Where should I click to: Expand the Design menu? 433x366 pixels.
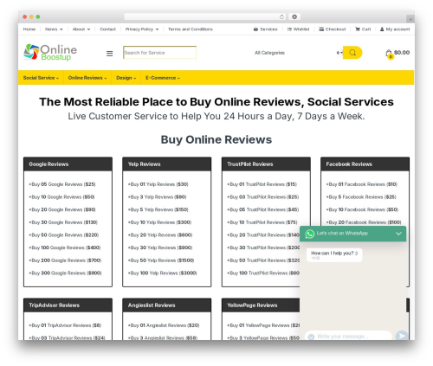[x=126, y=78]
